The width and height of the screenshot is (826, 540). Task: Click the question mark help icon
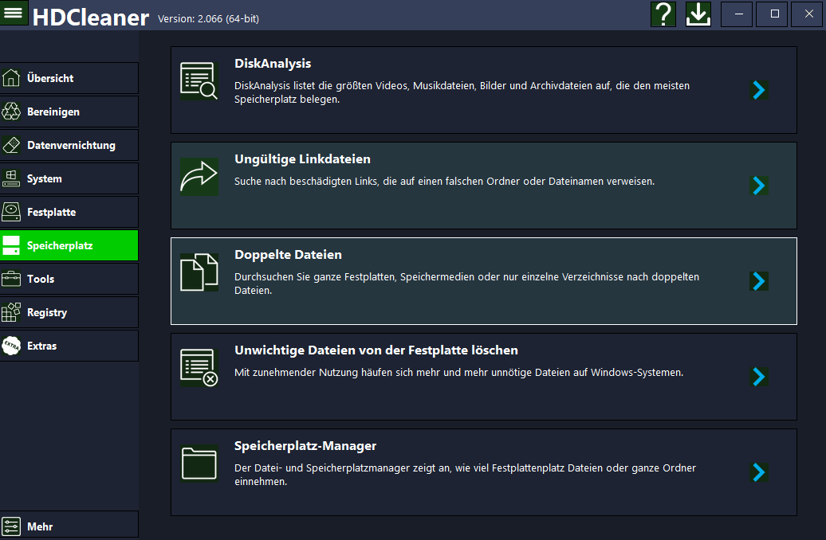coord(663,14)
